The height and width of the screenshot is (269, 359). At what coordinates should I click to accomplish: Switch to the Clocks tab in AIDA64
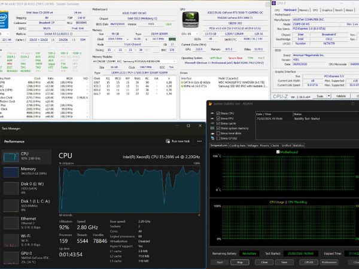[x=275, y=145]
